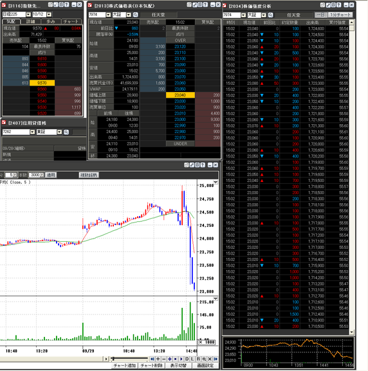The image size is (368, 371).
Task: Click search icon next to 大証 in price board
Action: click(x=136, y=15)
